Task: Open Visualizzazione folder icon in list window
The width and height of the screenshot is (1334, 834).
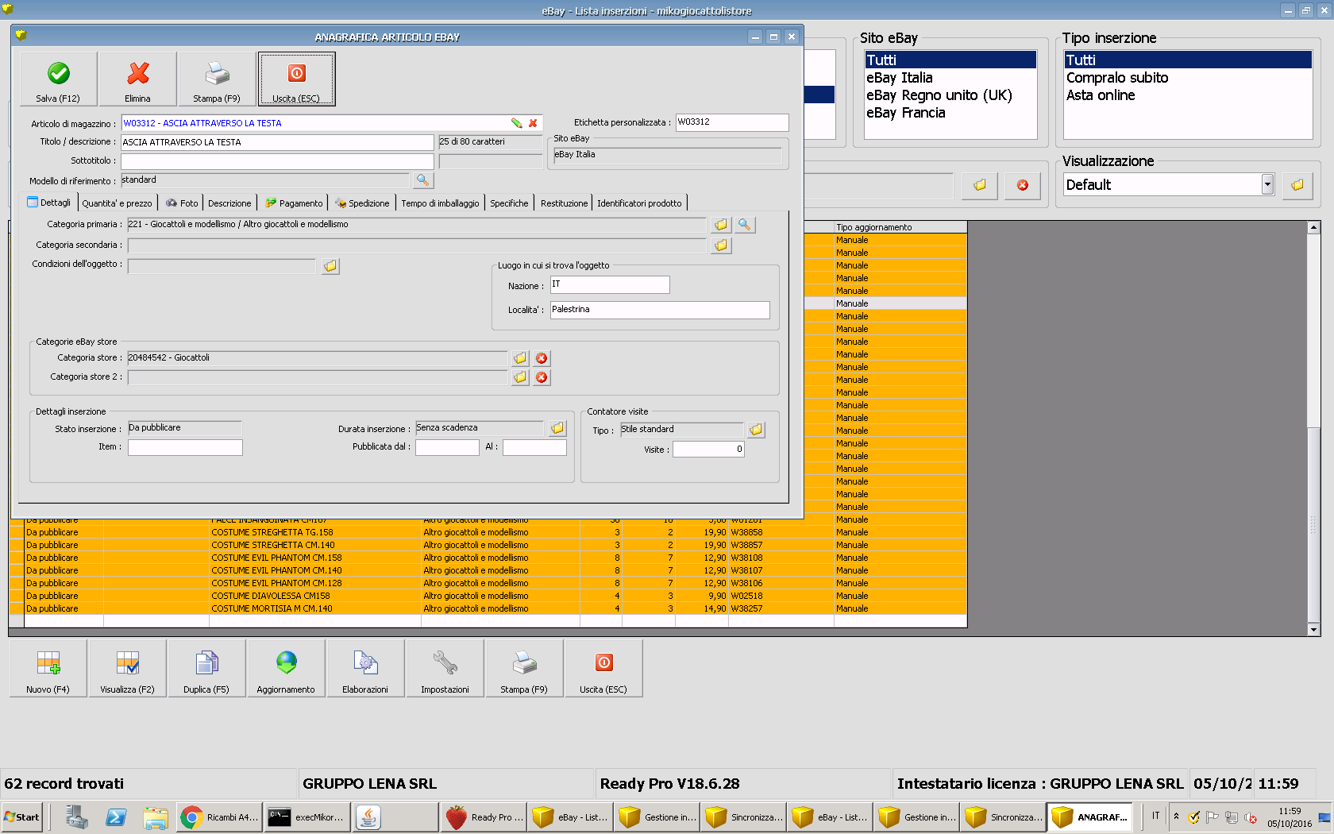Action: 1297,185
